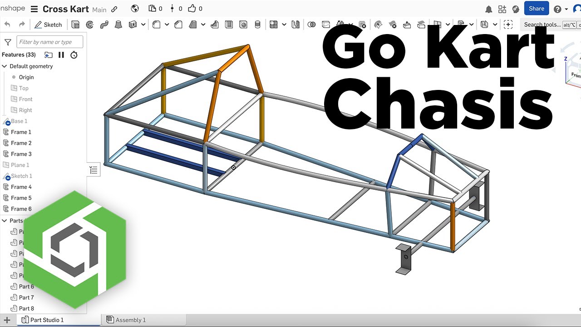Image resolution: width=581 pixels, height=327 pixels.
Task: Open the Fillet tool dropdown arrow
Action: click(x=167, y=25)
